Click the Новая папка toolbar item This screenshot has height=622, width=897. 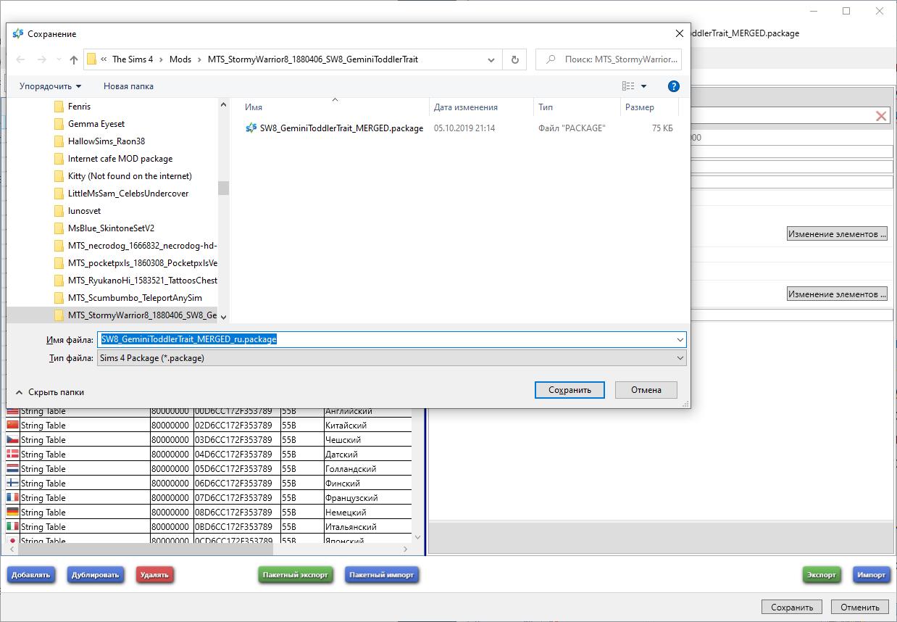(128, 86)
